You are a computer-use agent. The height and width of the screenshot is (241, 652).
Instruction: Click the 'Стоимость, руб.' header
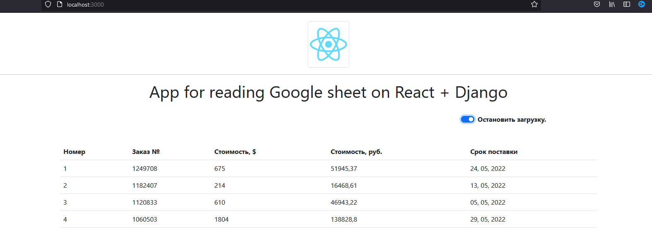tap(356, 151)
